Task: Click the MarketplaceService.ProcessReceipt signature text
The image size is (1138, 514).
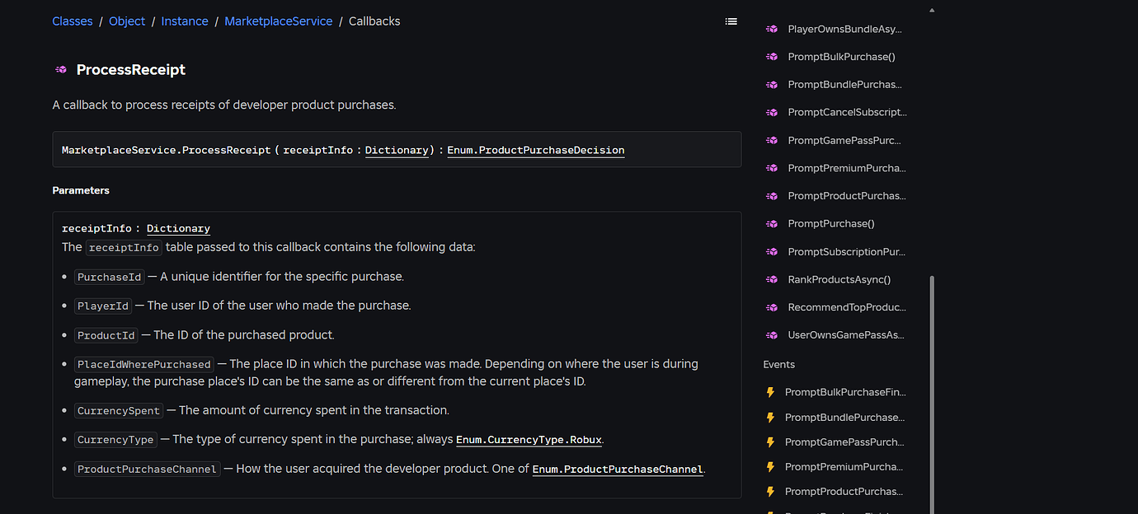Action: pyautogui.click(x=167, y=150)
